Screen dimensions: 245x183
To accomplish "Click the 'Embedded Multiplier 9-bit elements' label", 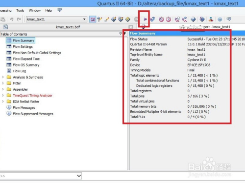I will click(x=156, y=112).
